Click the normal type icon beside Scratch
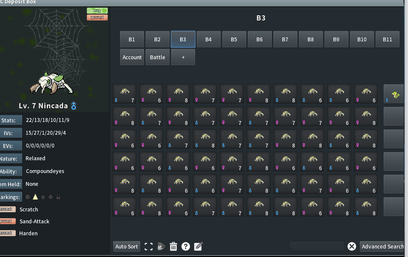Viewport: 408px width, 257px height. (8, 209)
